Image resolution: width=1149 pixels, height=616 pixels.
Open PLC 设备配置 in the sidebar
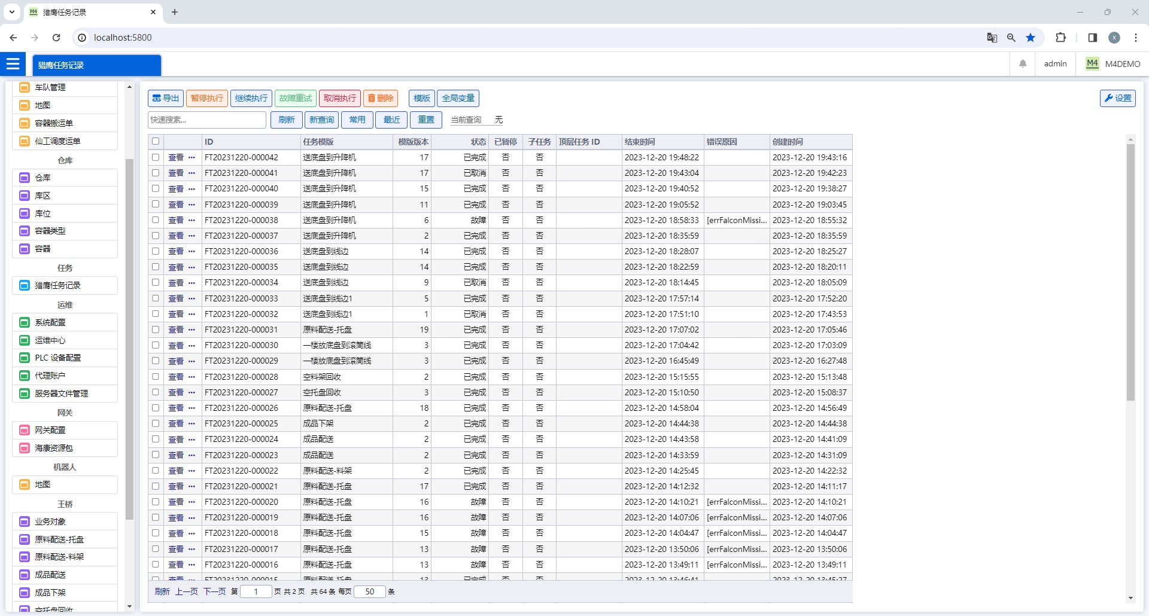(x=65, y=358)
